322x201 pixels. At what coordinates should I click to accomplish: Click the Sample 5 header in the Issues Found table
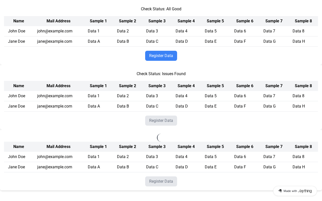click(x=215, y=86)
